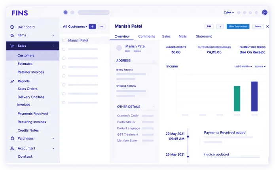Viewport: 275px width, 170px height.
Task: Switch to the Comments tab
Action: pyautogui.click(x=146, y=36)
